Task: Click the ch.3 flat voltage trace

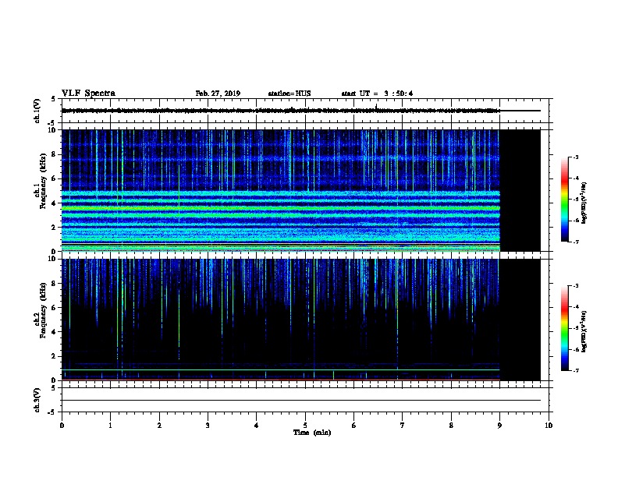Action: tap(301, 401)
